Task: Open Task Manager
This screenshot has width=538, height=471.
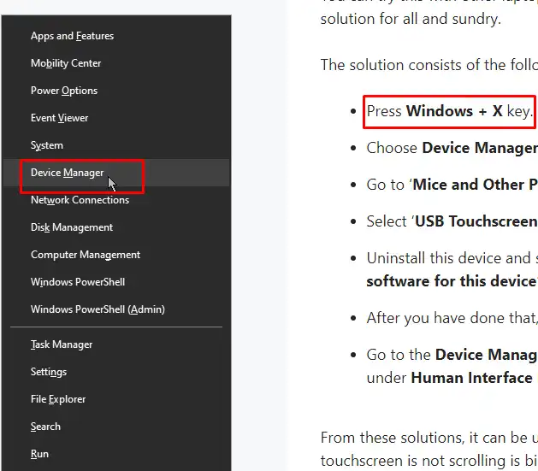Action: (x=62, y=344)
